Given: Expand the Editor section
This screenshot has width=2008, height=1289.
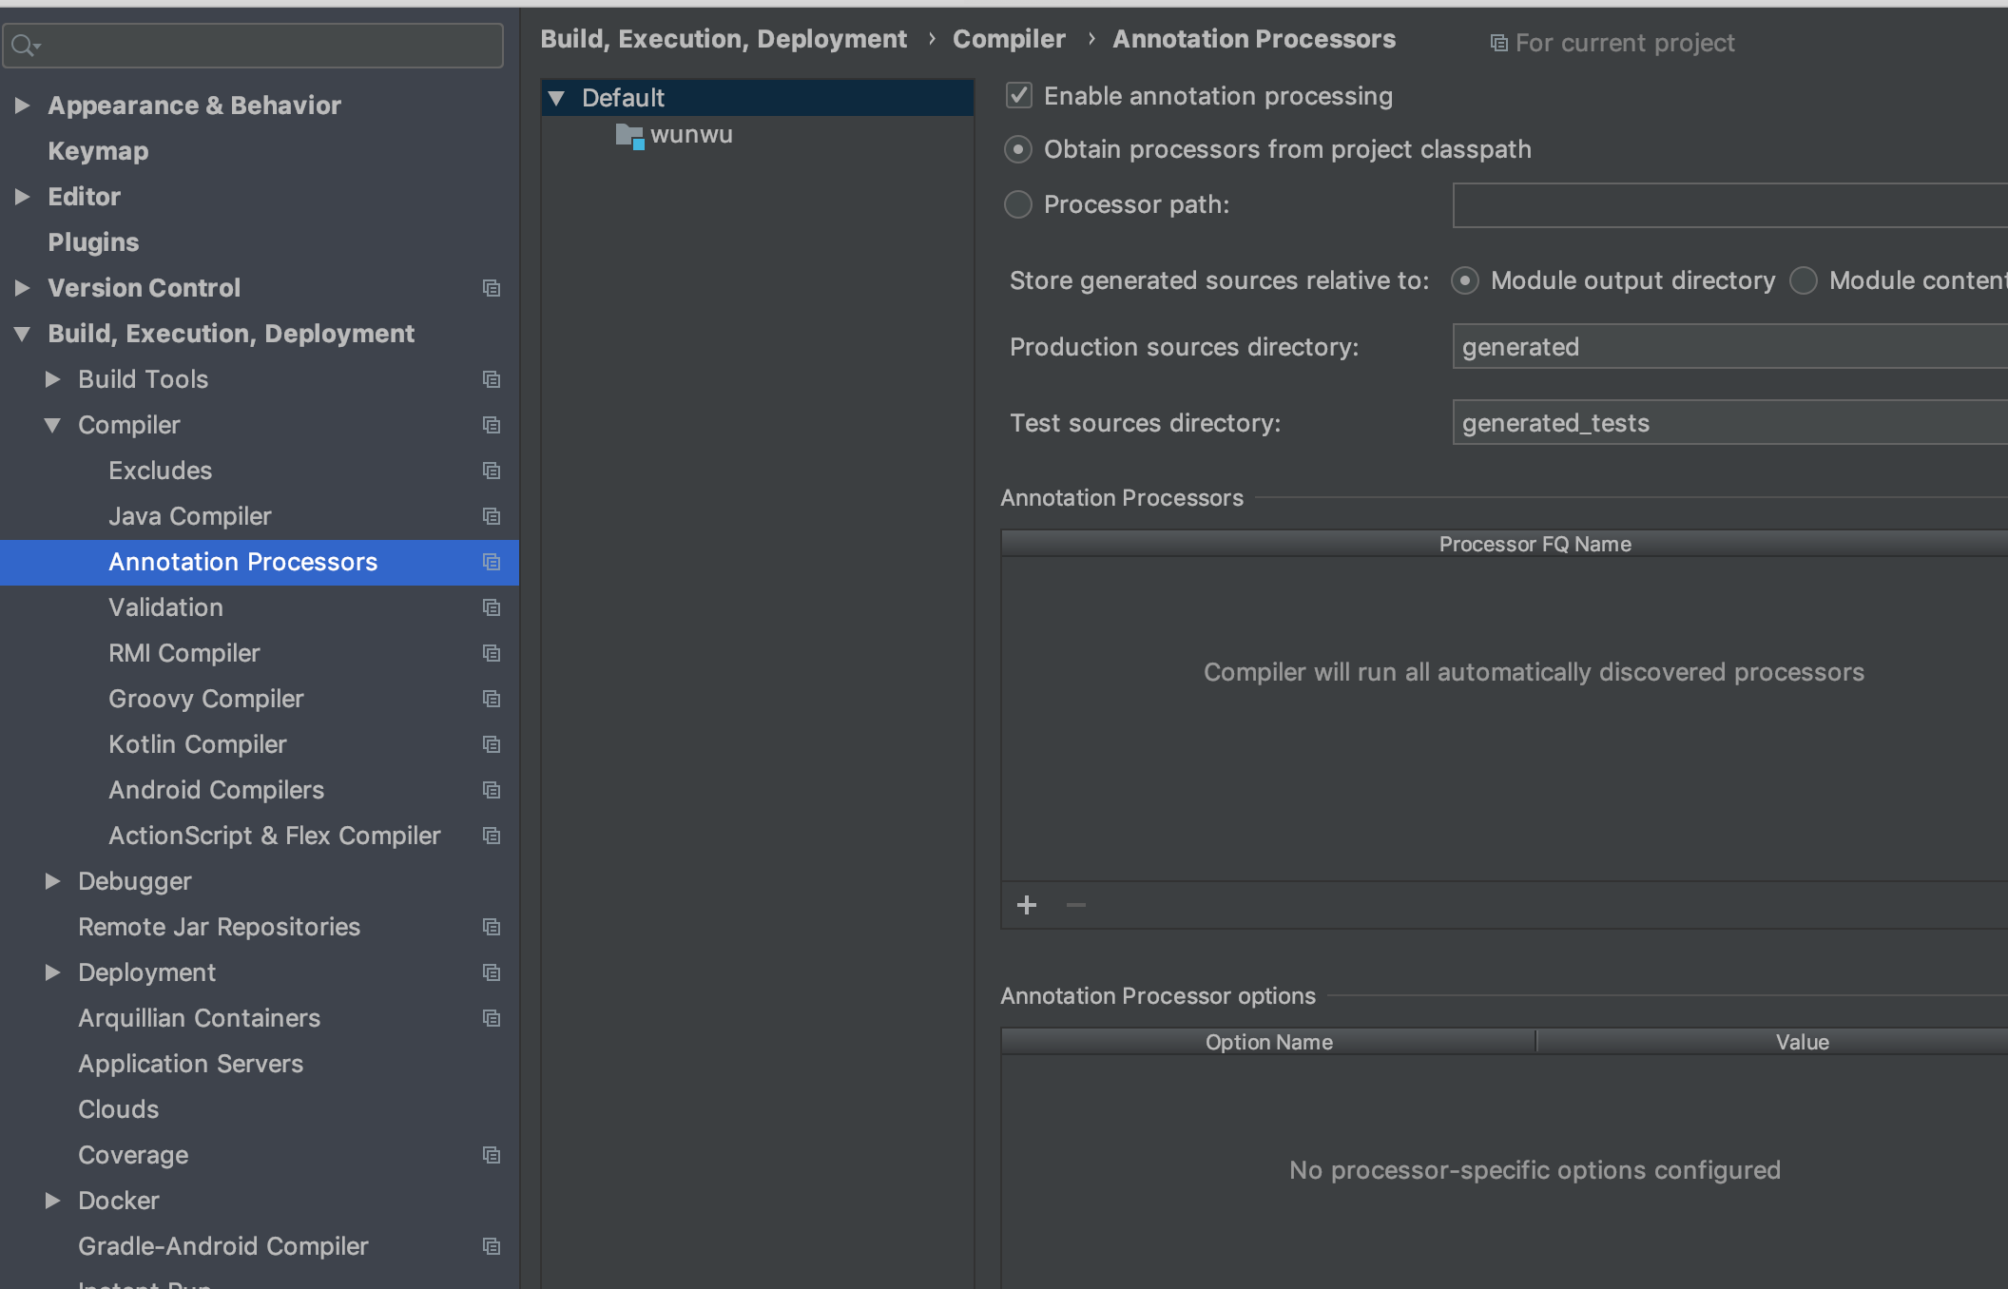Looking at the screenshot, I should click(x=22, y=197).
